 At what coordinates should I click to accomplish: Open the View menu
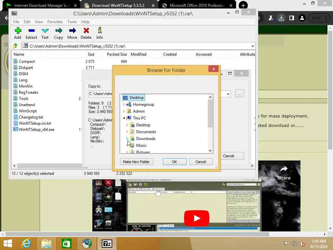coord(39,22)
